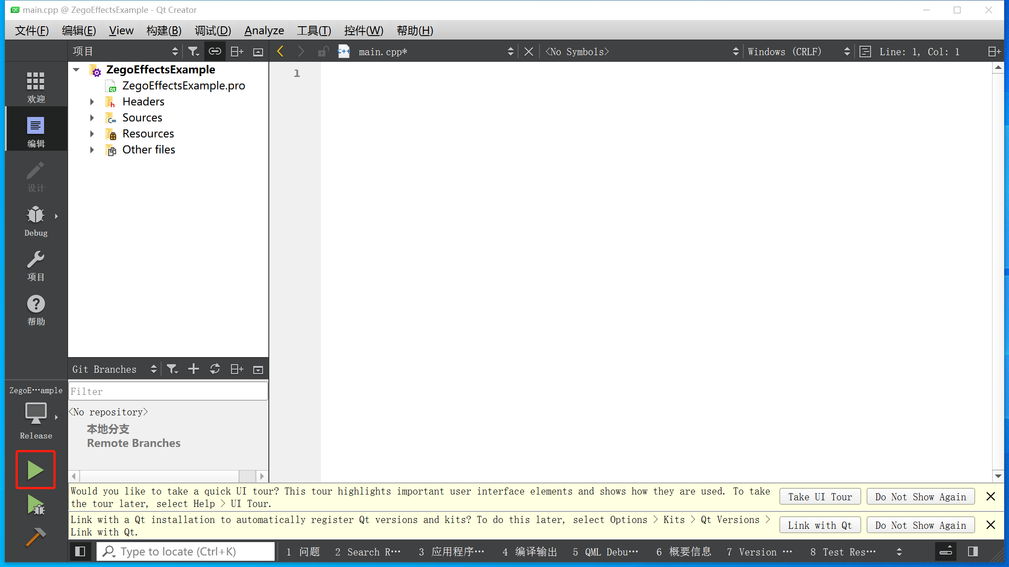Change Windows (CRLF) line ending dropdown

(x=798, y=52)
